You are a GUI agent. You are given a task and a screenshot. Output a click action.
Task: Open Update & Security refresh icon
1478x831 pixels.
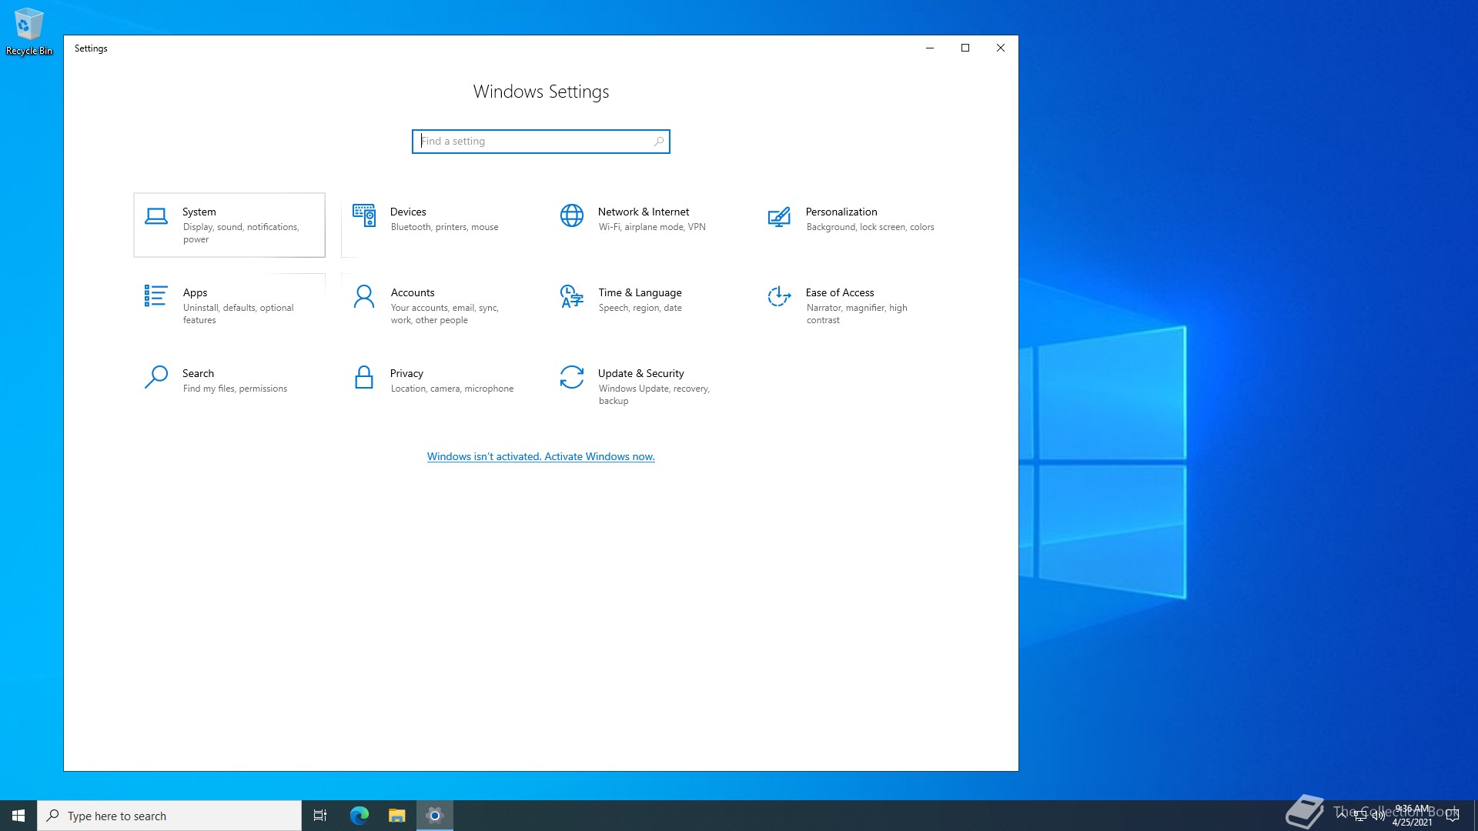click(x=572, y=377)
